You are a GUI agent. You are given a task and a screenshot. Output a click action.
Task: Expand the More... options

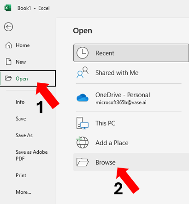(24, 192)
